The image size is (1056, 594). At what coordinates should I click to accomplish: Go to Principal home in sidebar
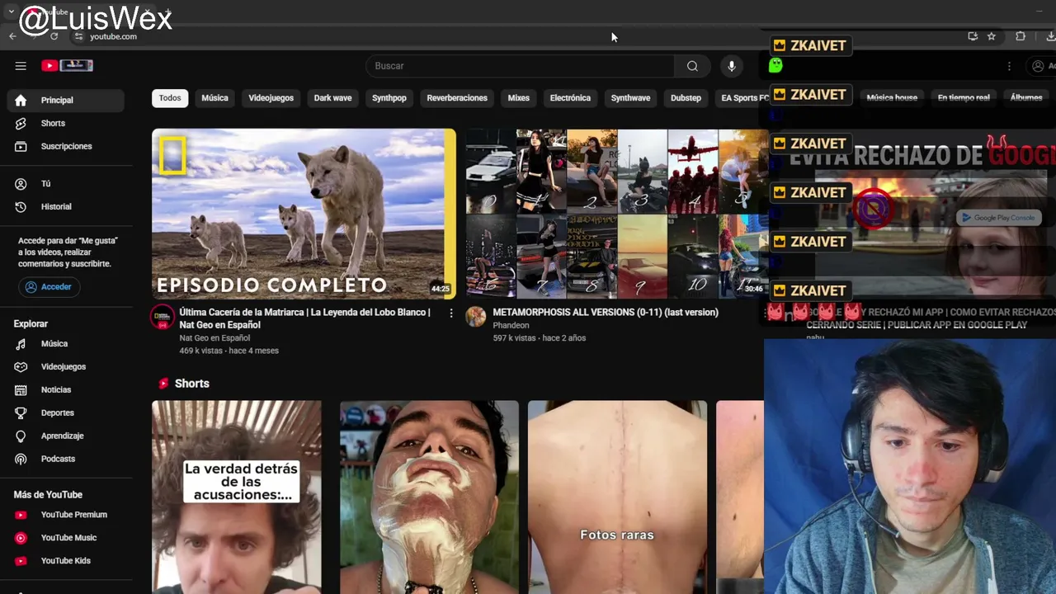pos(66,100)
